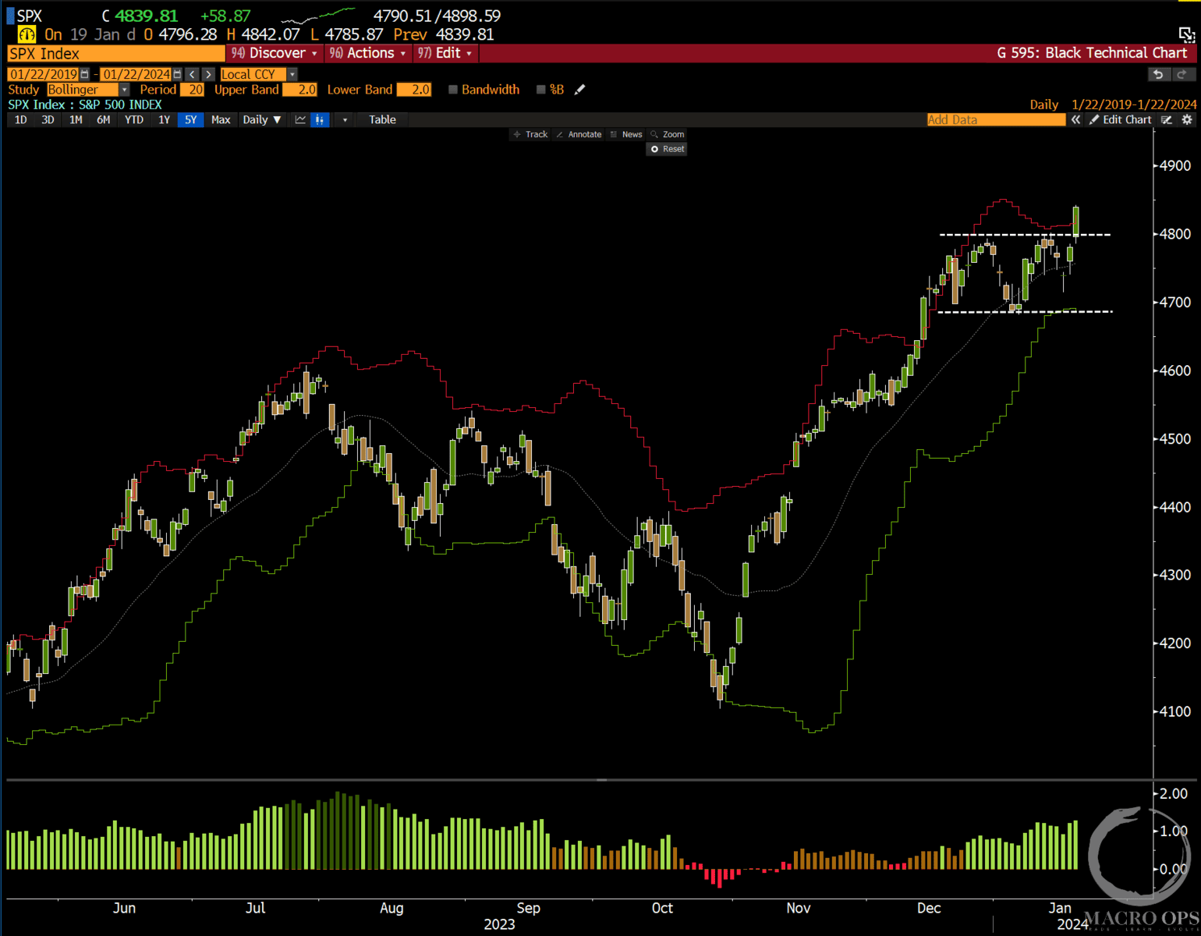1201x936 pixels.
Task: Click the study edit pencil icon after %B
Action: [579, 90]
